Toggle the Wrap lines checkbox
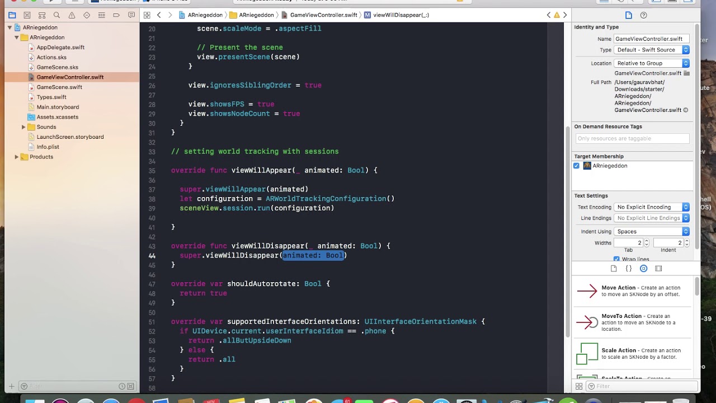The width and height of the screenshot is (716, 403). 616,259
